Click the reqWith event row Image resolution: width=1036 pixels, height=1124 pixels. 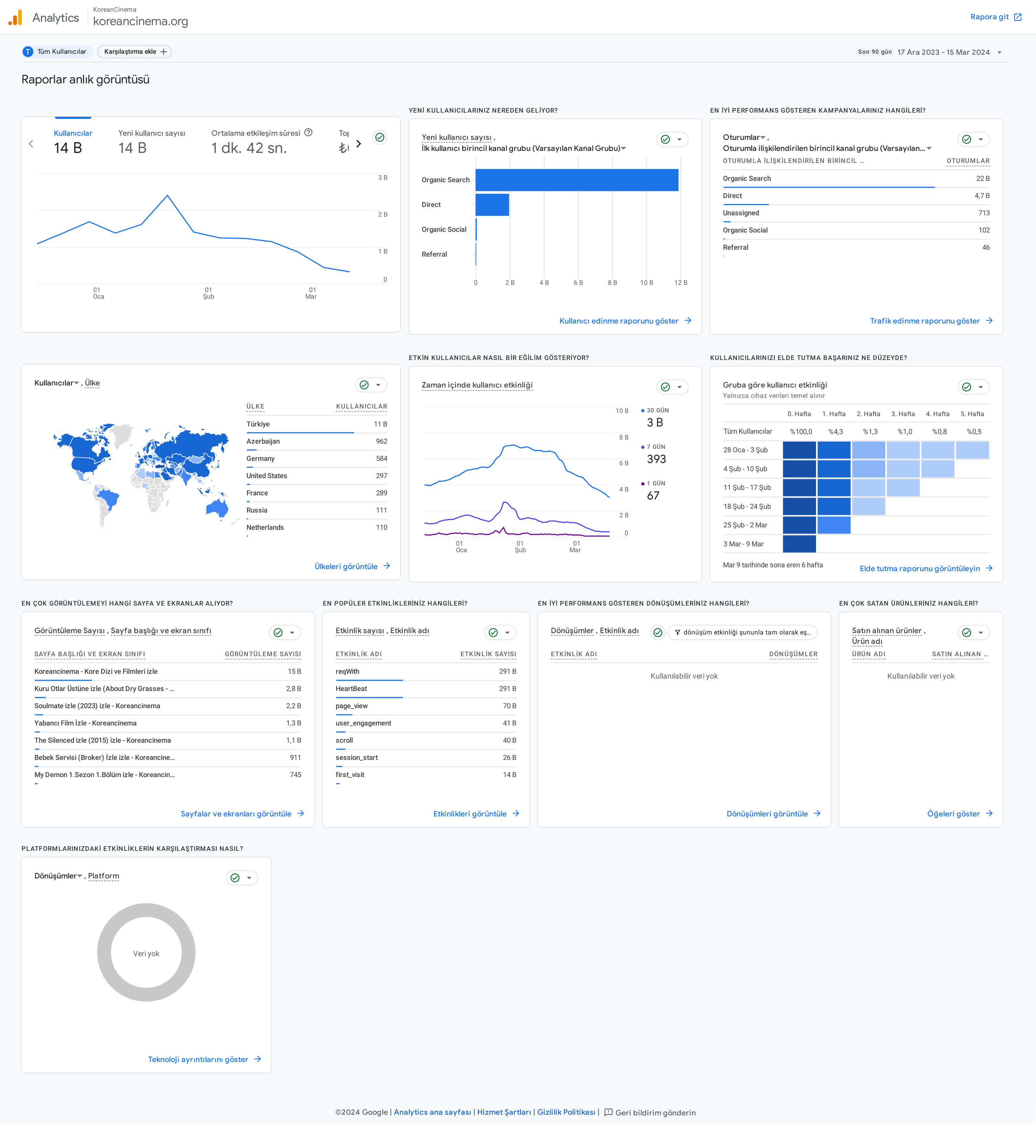coord(426,672)
